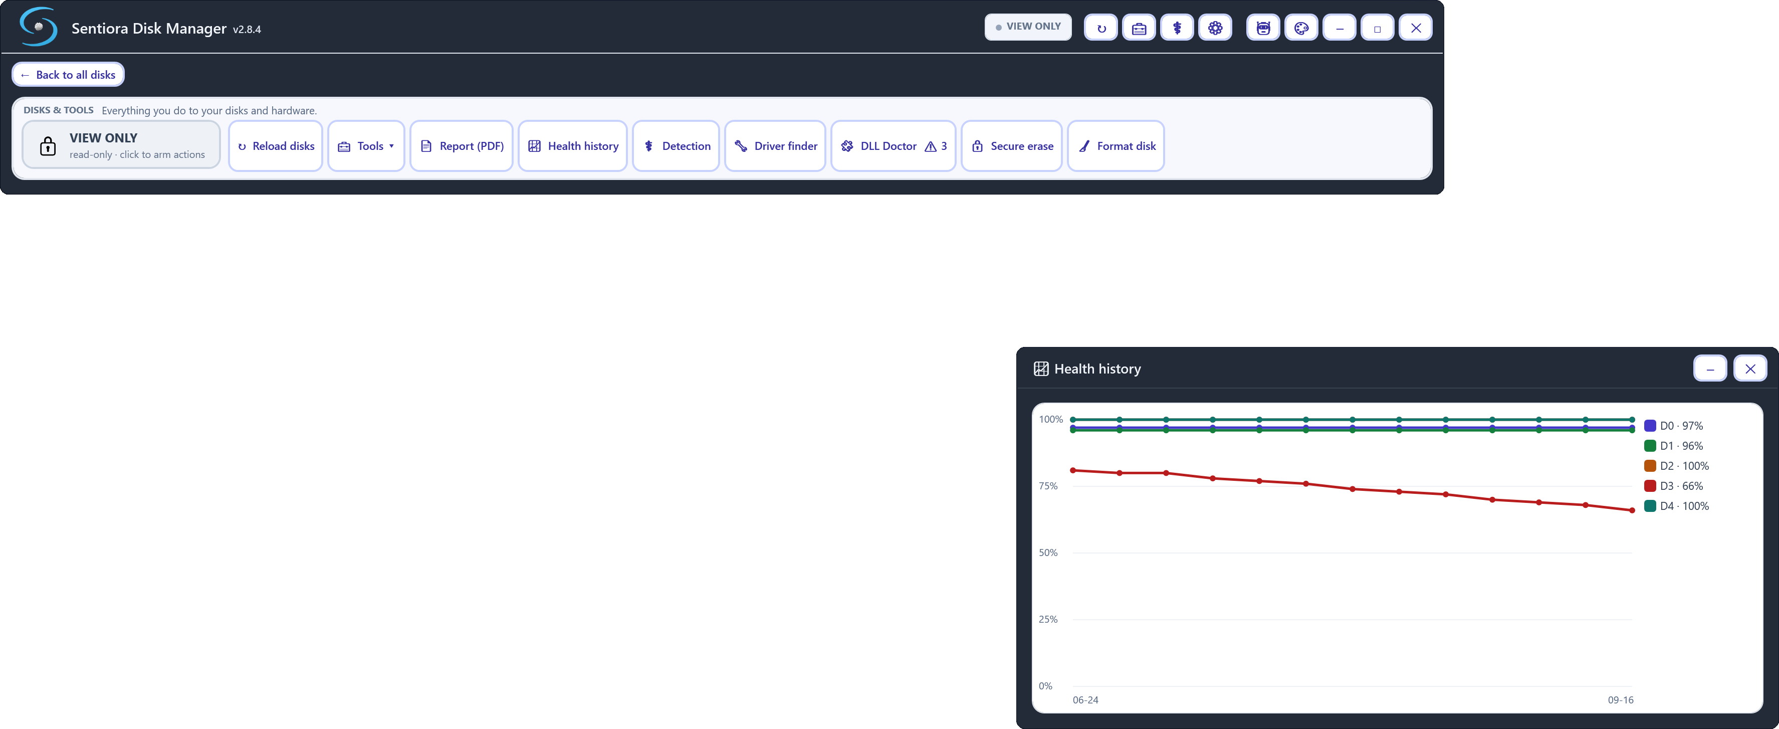Screen dimensions: 1779x729
Task: Expand the Tools dropdown
Action: point(366,146)
